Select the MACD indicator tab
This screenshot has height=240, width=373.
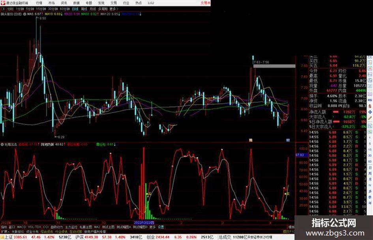21,227
